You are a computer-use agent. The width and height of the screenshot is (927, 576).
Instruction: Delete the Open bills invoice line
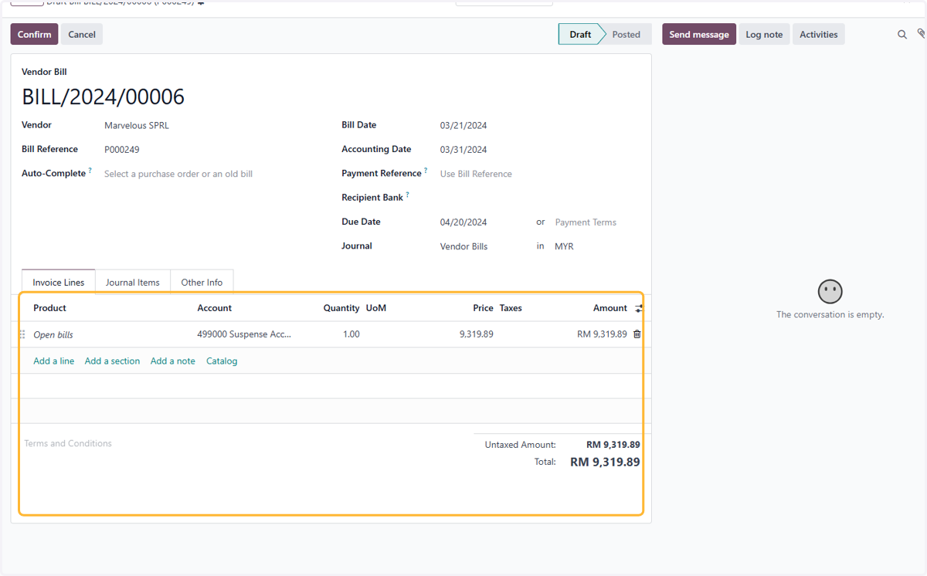(637, 334)
